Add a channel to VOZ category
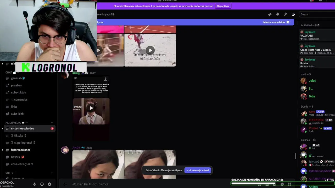The height and width of the screenshot is (188, 335). 52,173
